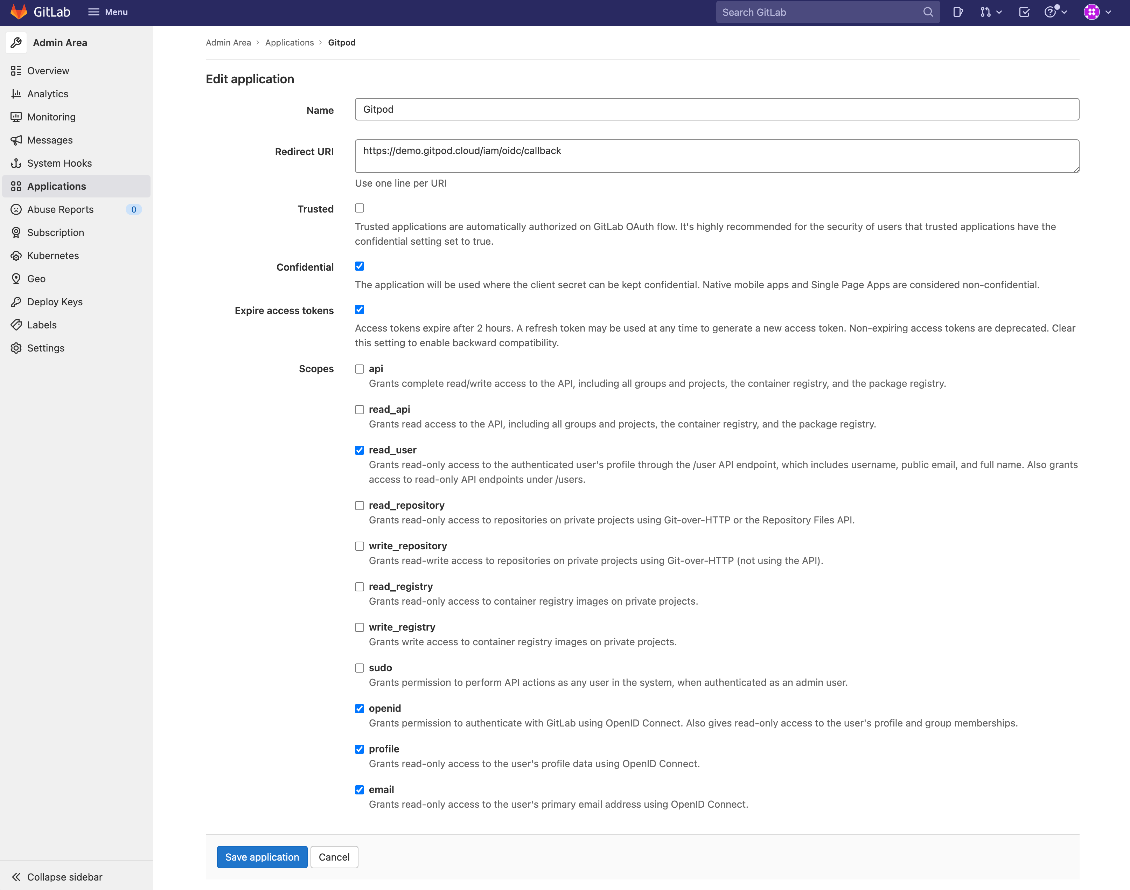Image resolution: width=1130 pixels, height=890 pixels.
Task: Click the Messages megaphone icon
Action: coord(16,140)
